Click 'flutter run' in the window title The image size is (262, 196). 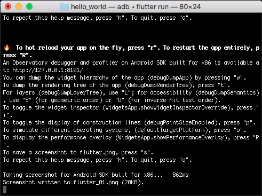click(153, 7)
